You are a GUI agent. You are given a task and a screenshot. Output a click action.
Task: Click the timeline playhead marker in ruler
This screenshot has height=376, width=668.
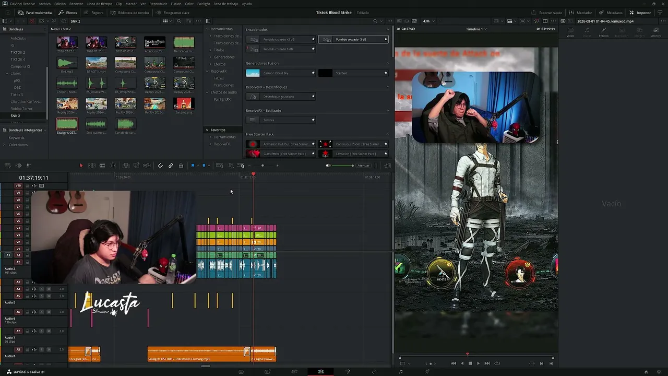point(254,174)
